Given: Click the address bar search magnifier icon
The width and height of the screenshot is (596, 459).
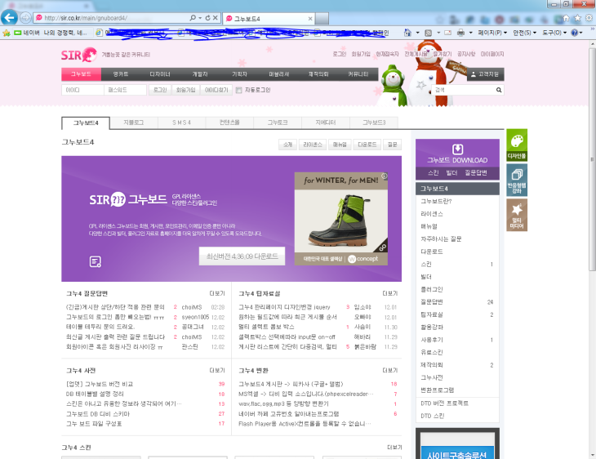Looking at the screenshot, I should (x=193, y=18).
